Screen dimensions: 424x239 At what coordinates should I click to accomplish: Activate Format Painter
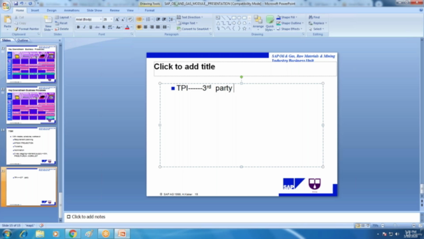pyautogui.click(x=27, y=29)
